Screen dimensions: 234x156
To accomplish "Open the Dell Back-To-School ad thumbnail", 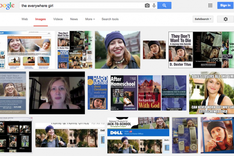I will 138,135.
